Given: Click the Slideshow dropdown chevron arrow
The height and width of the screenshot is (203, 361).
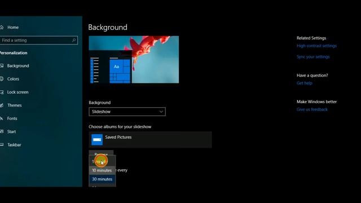Looking at the screenshot, I should pyautogui.click(x=161, y=112).
